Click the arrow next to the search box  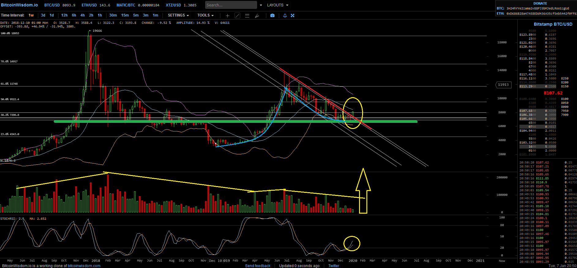(261, 5)
